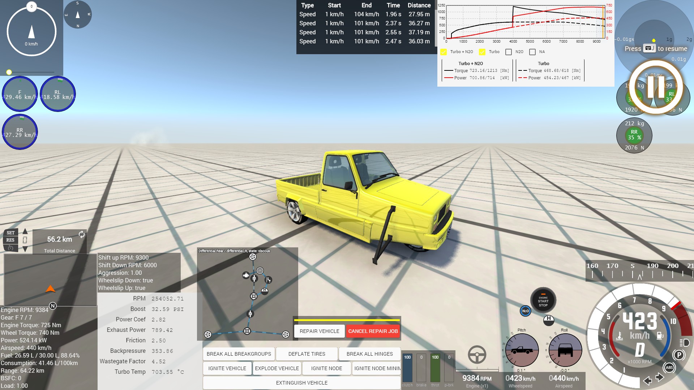Screen dimensions: 694x390
Task: Enable the N2O checkbox in torque graph
Action: pyautogui.click(x=509, y=52)
